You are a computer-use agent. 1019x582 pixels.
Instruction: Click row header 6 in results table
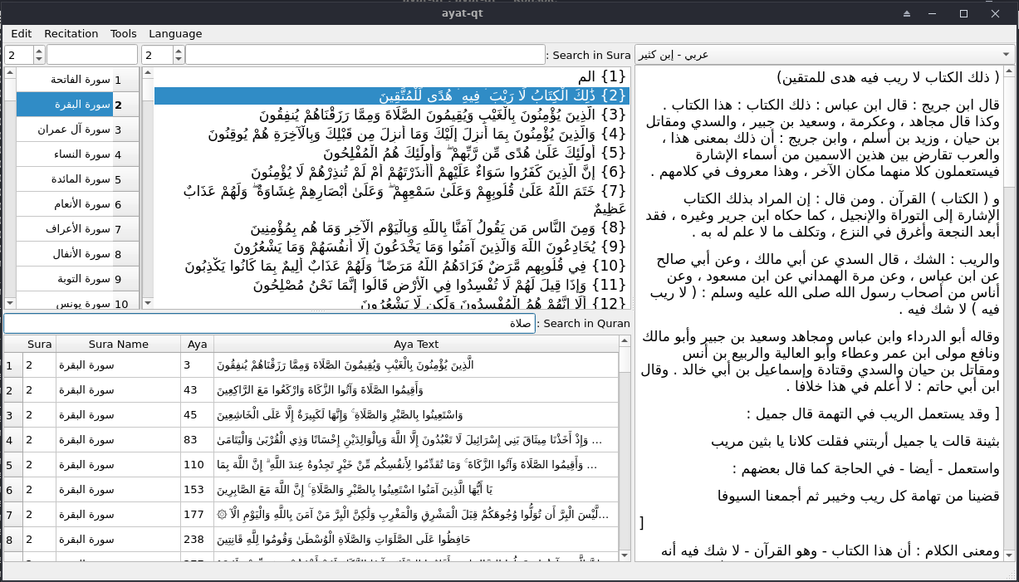coord(9,489)
